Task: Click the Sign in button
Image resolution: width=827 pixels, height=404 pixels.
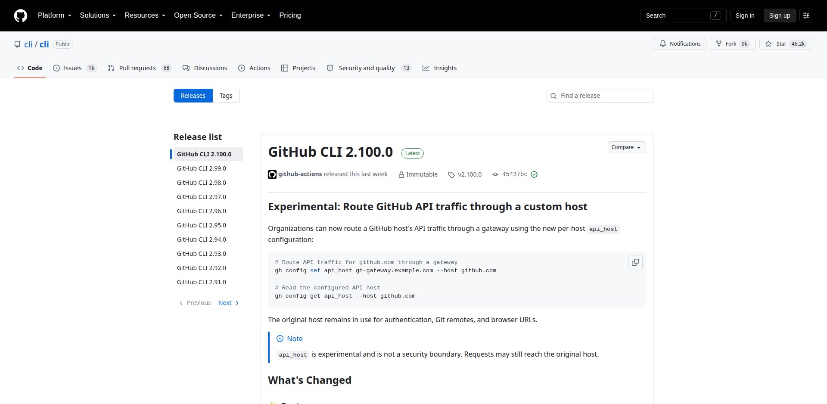Action: click(x=745, y=16)
